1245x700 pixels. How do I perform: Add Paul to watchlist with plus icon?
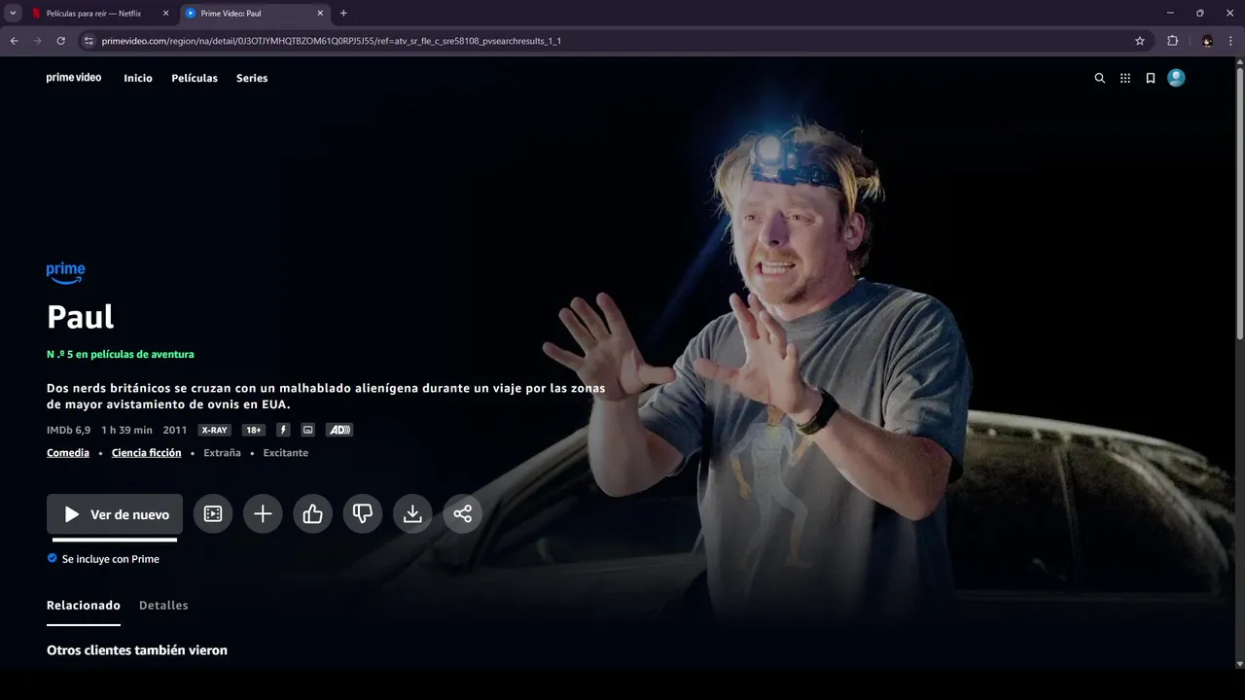(x=263, y=514)
